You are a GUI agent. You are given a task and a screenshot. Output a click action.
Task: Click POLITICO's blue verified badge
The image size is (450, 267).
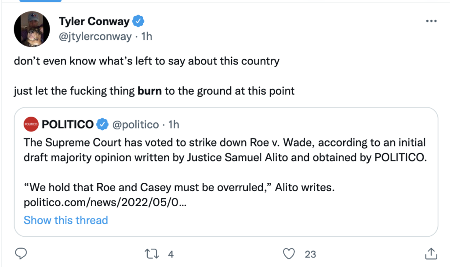102,125
